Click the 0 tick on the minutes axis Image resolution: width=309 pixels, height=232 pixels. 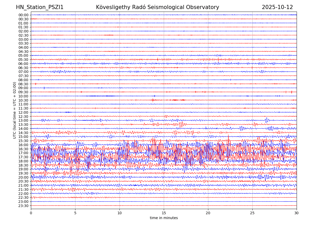pos(31,213)
